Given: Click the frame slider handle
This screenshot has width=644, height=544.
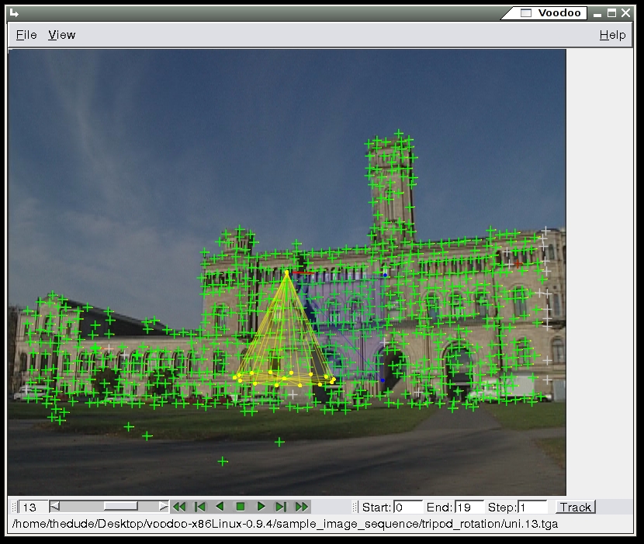Looking at the screenshot, I should click(120, 507).
